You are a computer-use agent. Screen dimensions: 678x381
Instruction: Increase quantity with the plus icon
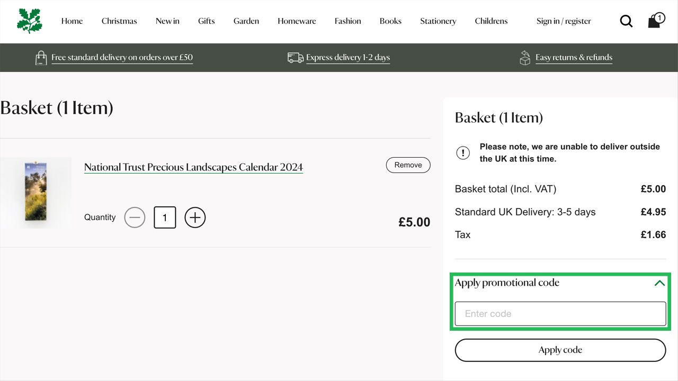click(195, 217)
